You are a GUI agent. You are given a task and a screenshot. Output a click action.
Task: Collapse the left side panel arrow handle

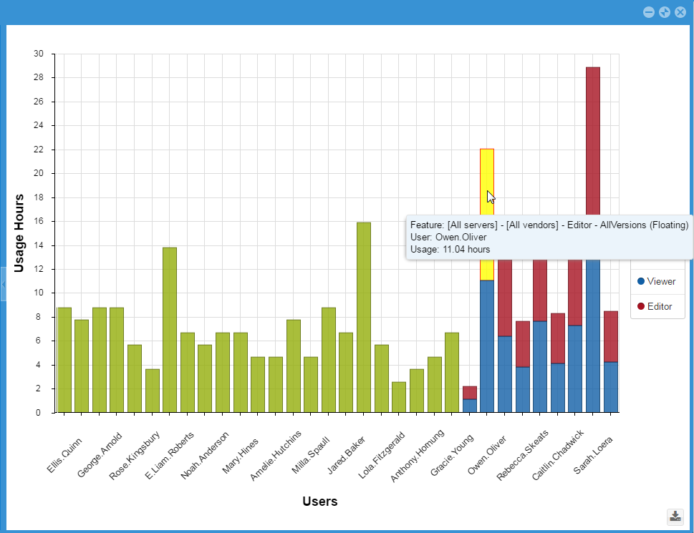point(3,284)
